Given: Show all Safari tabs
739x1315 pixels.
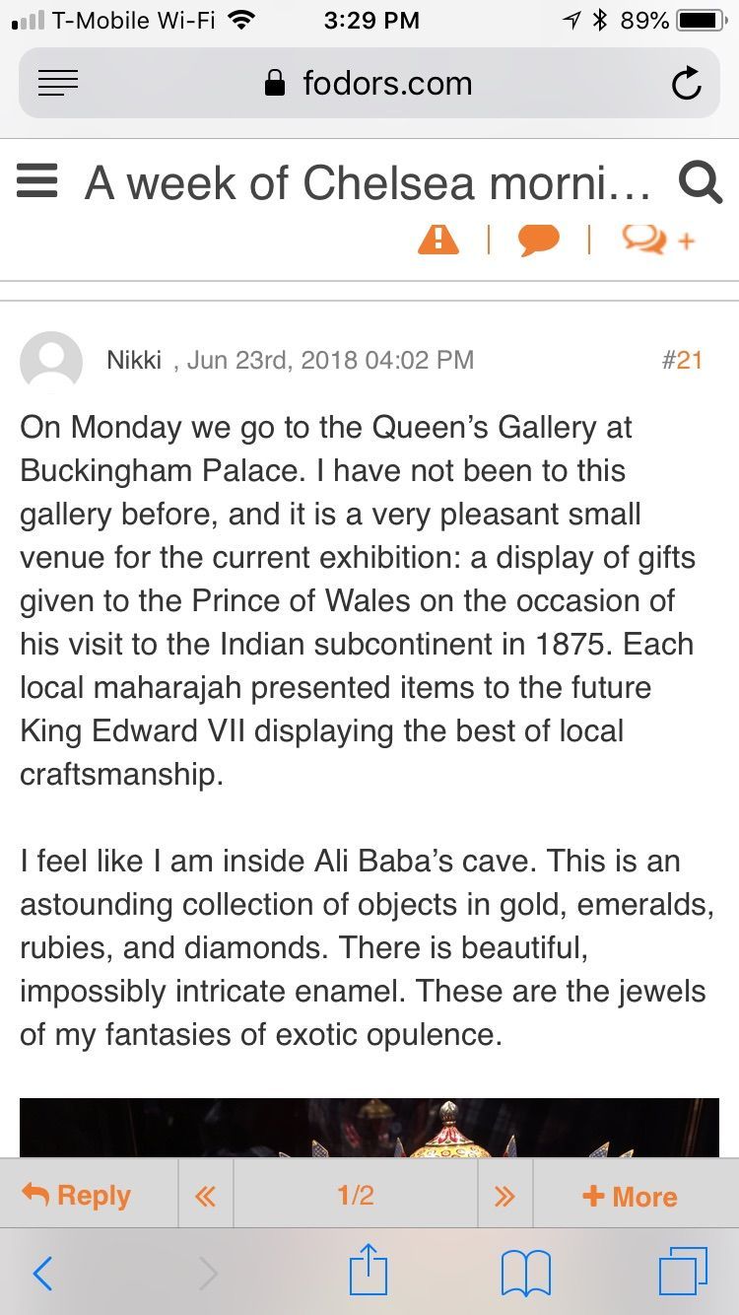Looking at the screenshot, I should pyautogui.click(x=683, y=1272).
